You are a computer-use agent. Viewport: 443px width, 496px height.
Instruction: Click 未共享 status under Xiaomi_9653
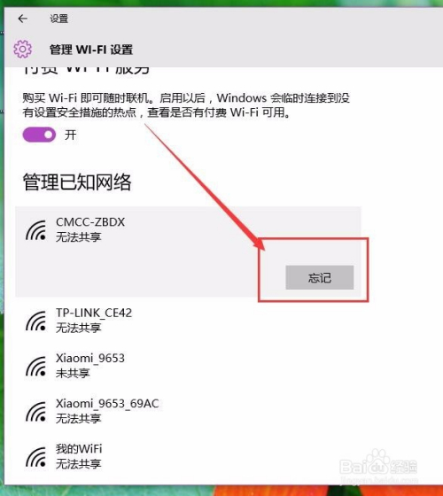pos(73,373)
